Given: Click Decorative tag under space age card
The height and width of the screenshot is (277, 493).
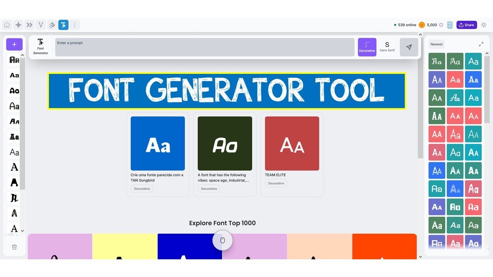Looking at the screenshot, I should [x=209, y=189].
